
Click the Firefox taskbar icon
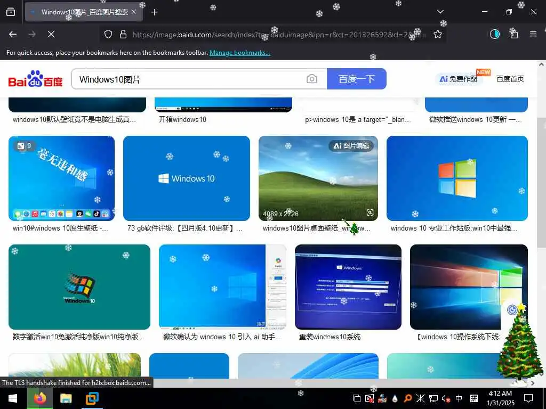pos(39,398)
